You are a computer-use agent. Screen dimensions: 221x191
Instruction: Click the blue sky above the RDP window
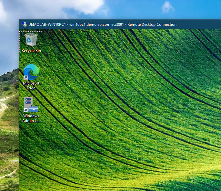click(x=129, y=10)
